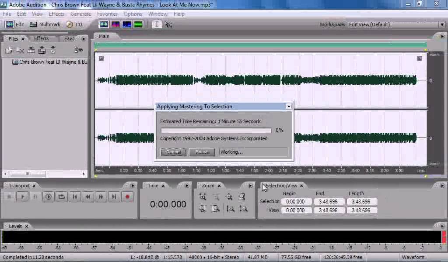Open Files panel options icon
This screenshot has width=448, height=262.
point(78,50)
